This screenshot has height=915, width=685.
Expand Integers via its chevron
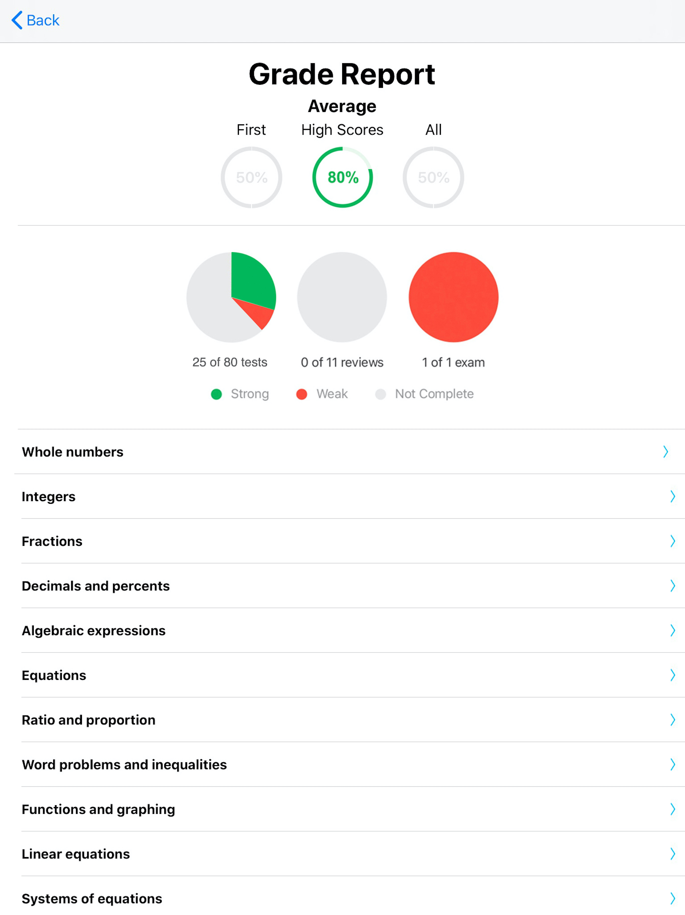pyautogui.click(x=673, y=496)
